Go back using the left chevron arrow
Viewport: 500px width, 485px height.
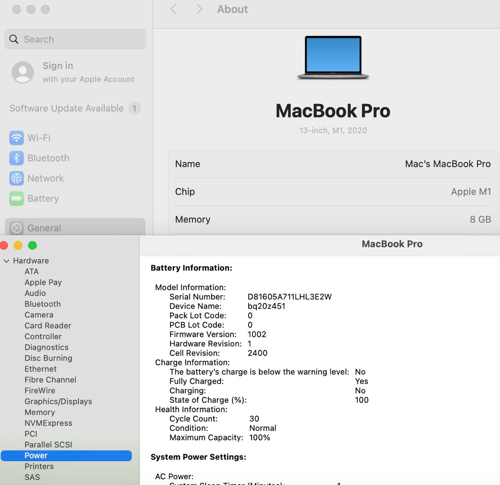click(174, 9)
